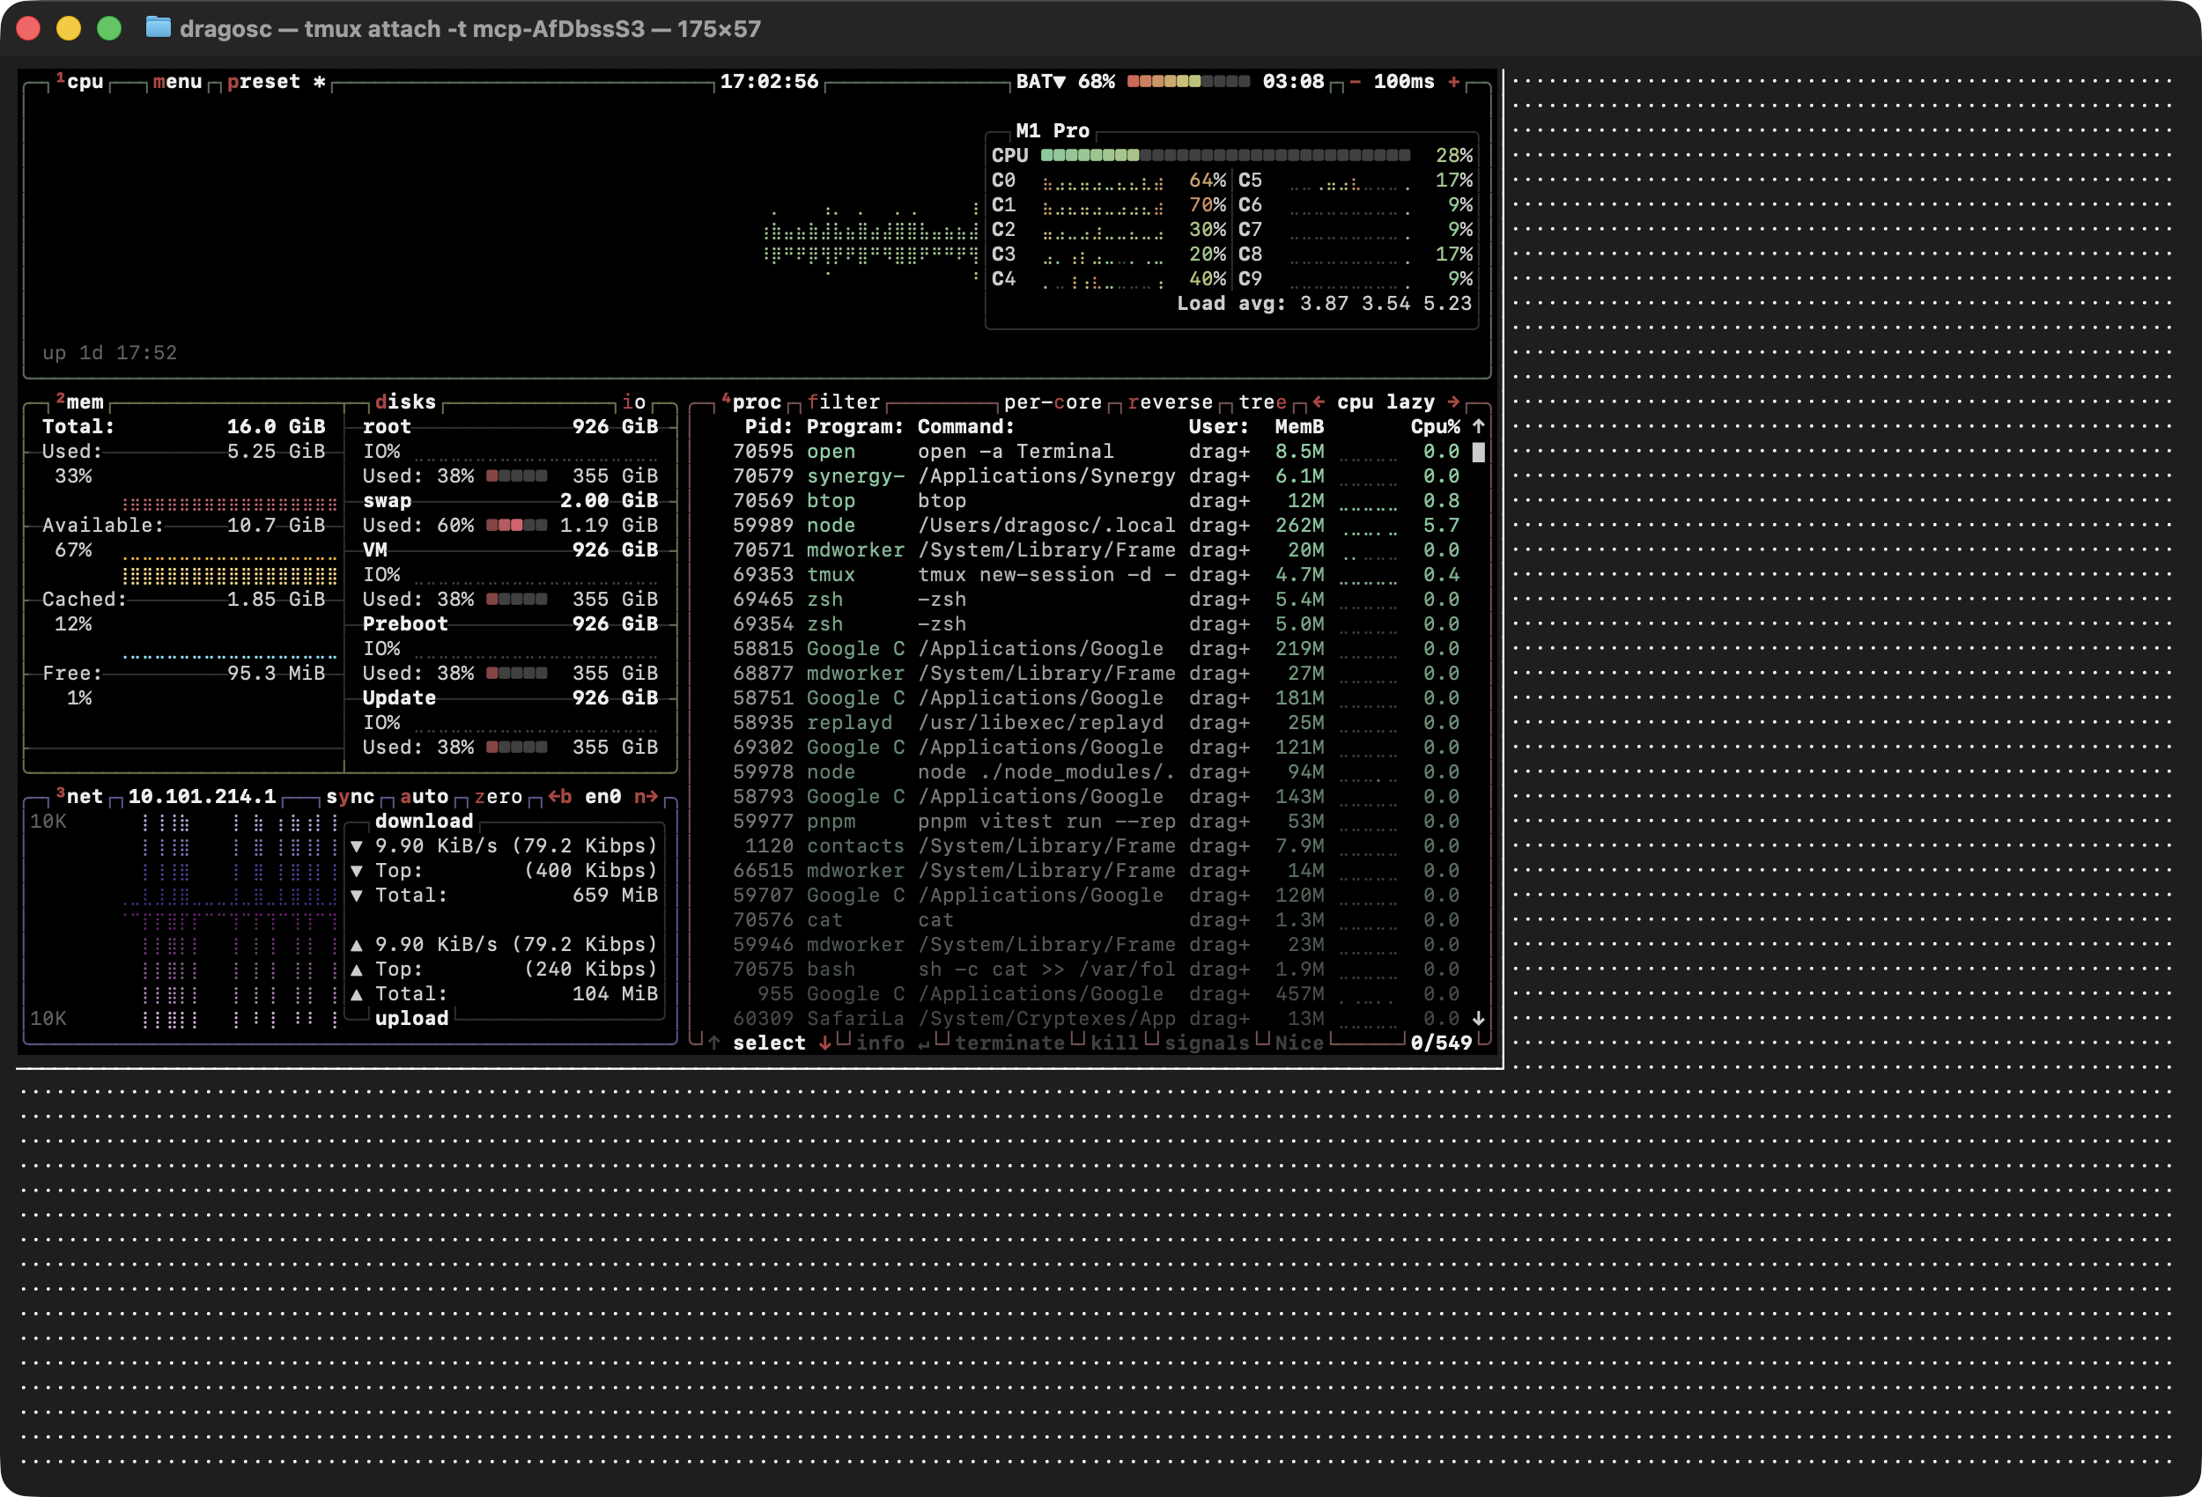Activate the process filter field
The image size is (2202, 1497).
coord(843,402)
